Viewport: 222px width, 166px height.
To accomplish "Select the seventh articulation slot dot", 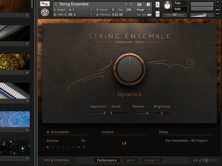I will (79, 147).
